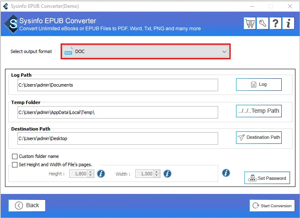Click the key activation icon
Screen dimensions: 300x218
[263, 23]
